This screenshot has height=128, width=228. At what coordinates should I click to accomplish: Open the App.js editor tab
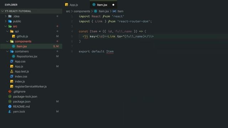[x=74, y=5]
